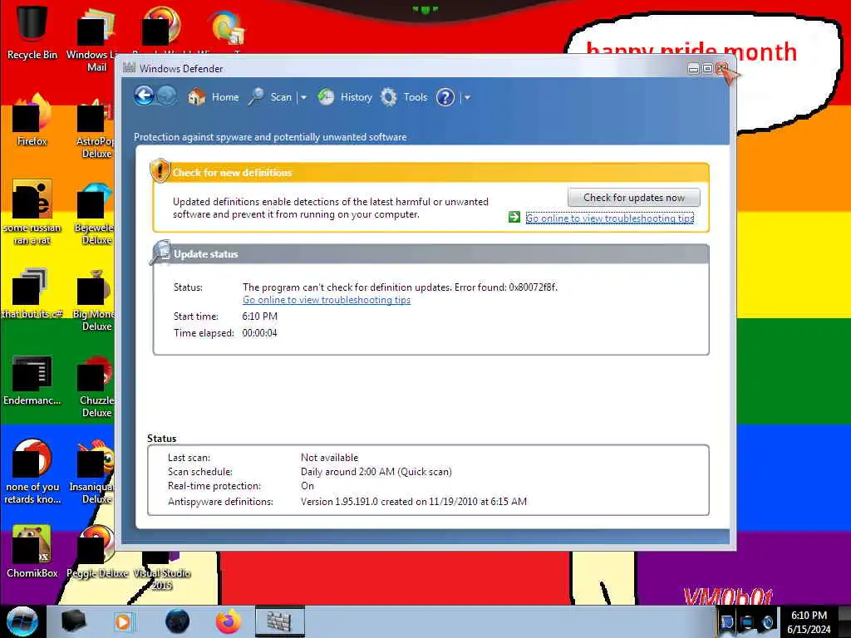Viewport: 851px width, 638px height.
Task: Click Check for updates now button
Action: click(x=634, y=198)
